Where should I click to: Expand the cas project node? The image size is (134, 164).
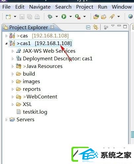tap(6, 36)
